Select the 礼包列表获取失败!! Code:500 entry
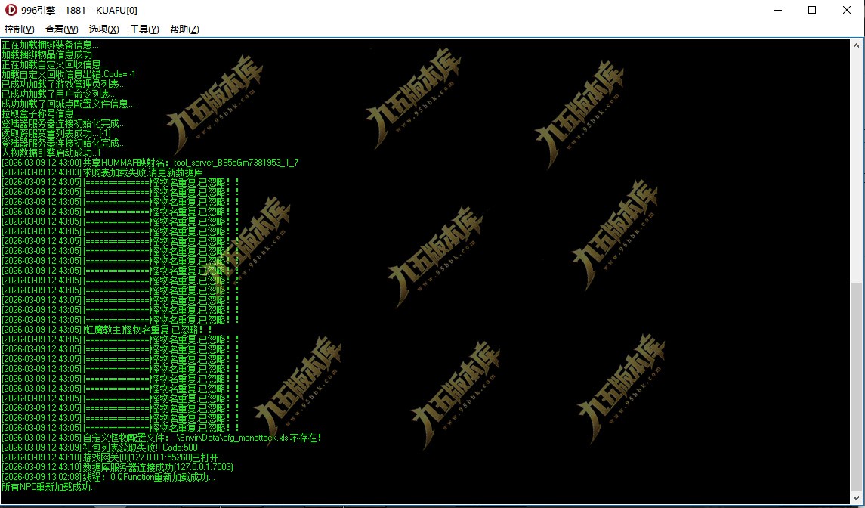The width and height of the screenshot is (865, 508). click(99, 448)
